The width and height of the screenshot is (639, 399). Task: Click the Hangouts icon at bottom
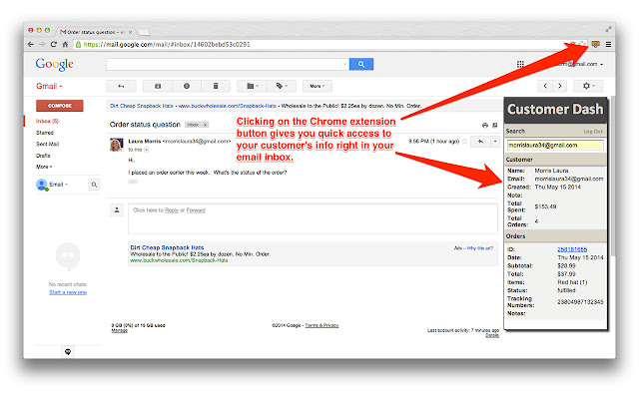[68, 352]
